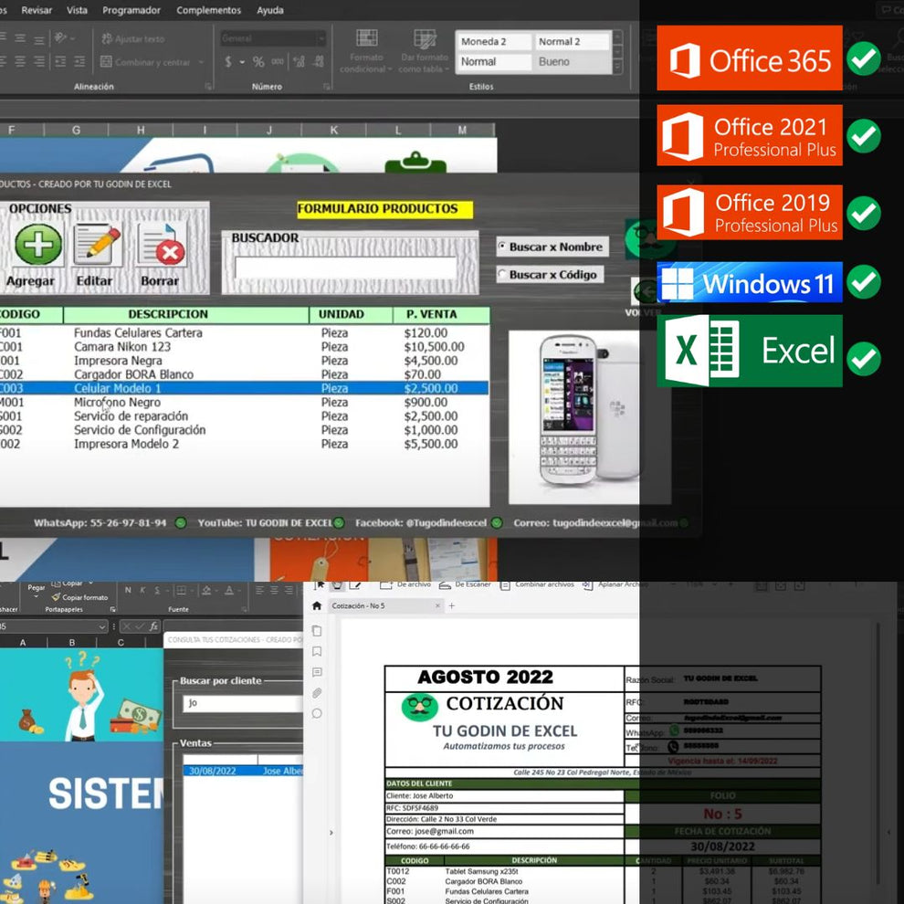Apply the Moneda 2 cell style

[494, 41]
